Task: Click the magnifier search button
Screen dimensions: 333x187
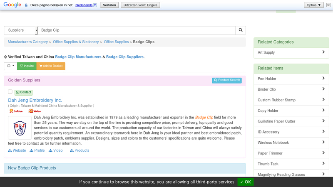Action: pos(240,30)
